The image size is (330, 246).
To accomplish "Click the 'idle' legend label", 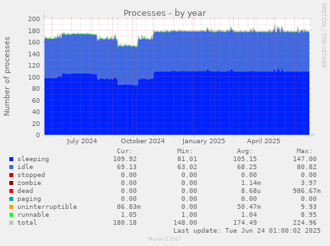I will point(25,167).
